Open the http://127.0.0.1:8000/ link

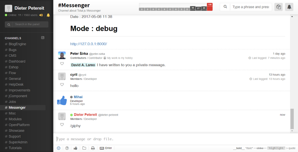point(89,44)
